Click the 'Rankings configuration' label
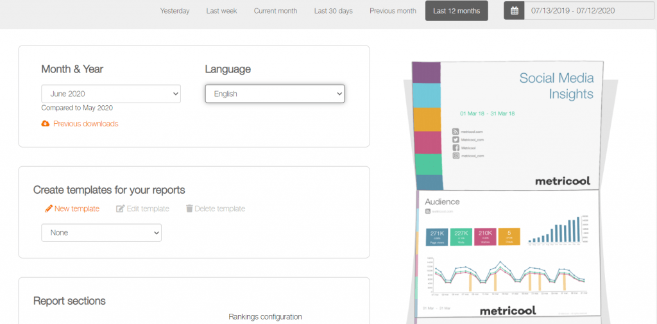This screenshot has height=324, width=657. click(265, 316)
